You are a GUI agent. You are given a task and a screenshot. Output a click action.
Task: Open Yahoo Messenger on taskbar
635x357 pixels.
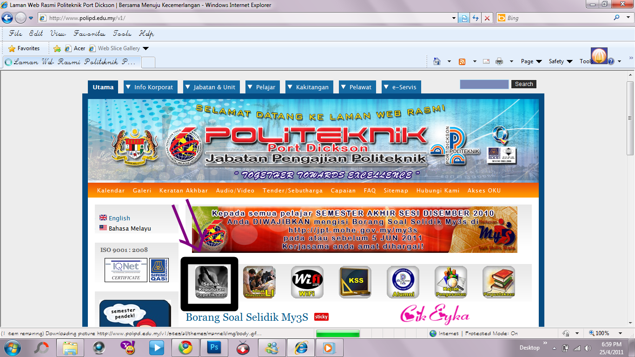tap(128, 347)
